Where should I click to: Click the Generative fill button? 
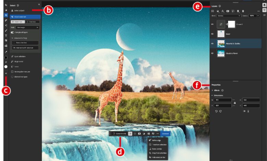pyautogui.click(x=119, y=134)
